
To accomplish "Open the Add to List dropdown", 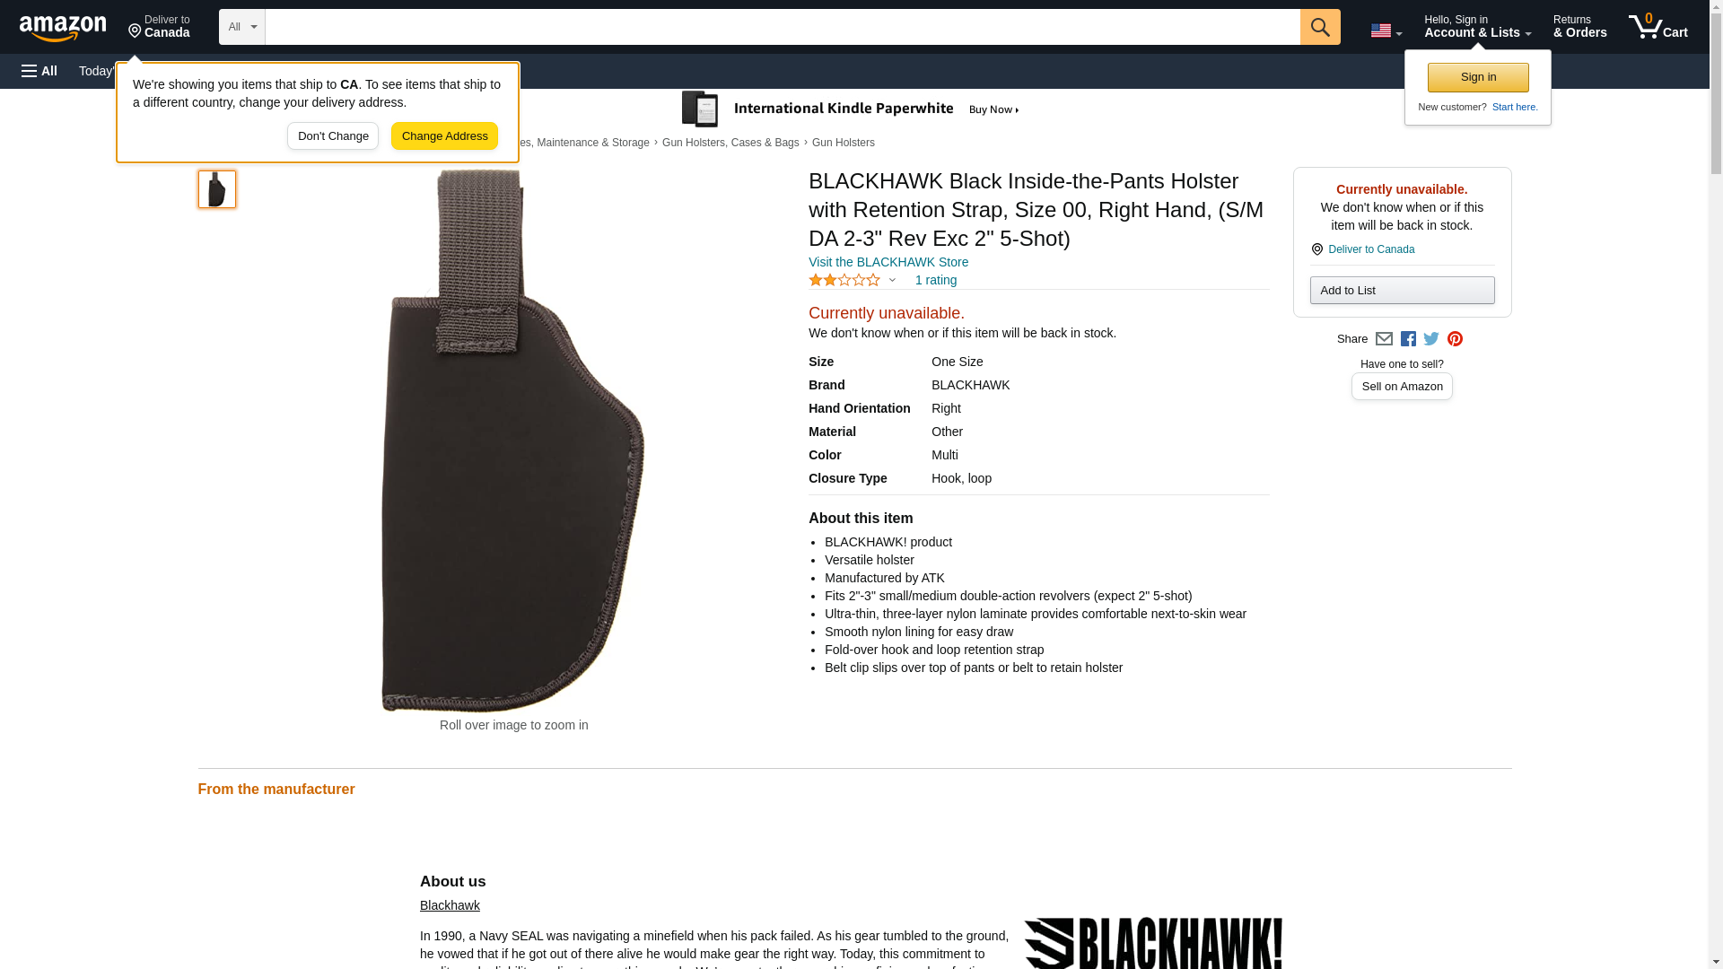I will pyautogui.click(x=1402, y=290).
